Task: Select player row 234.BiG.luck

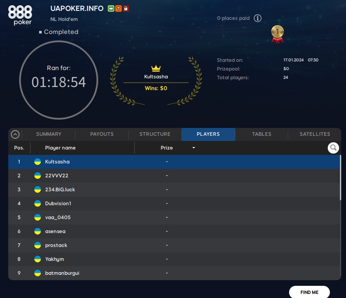Action: [x=174, y=190]
